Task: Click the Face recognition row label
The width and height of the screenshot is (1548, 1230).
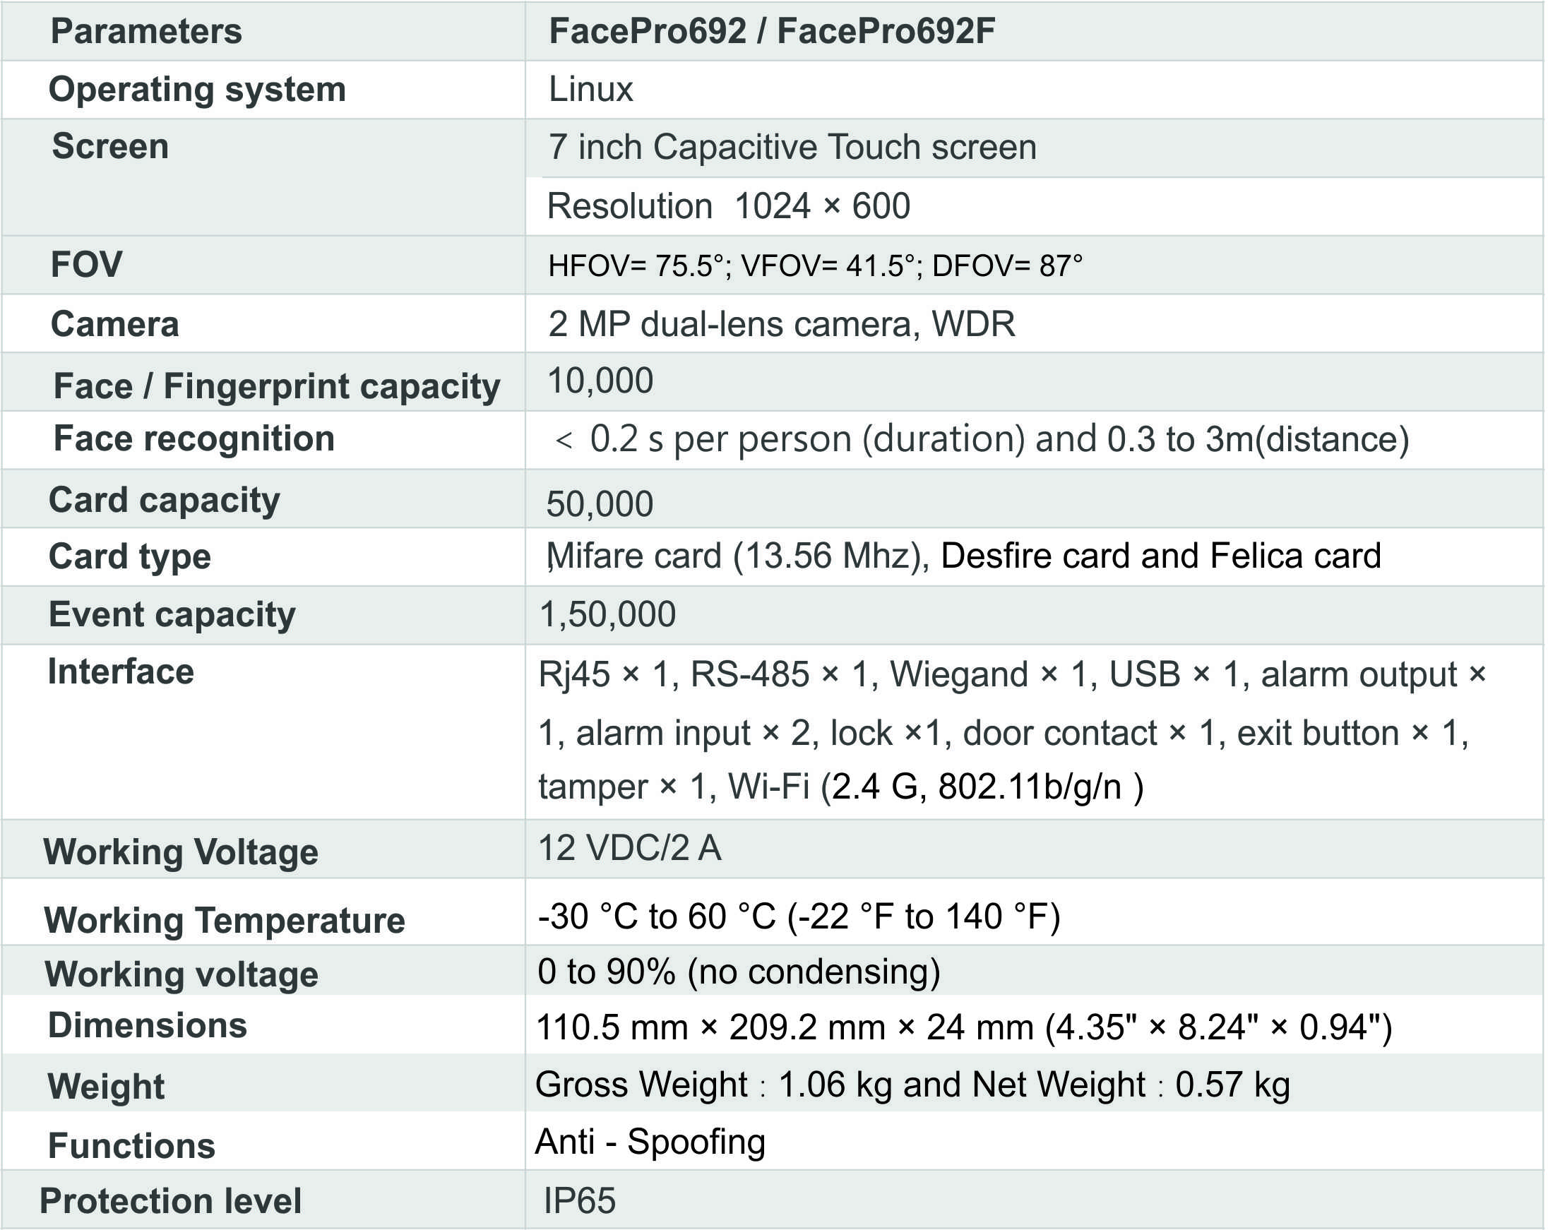Action: (x=194, y=438)
